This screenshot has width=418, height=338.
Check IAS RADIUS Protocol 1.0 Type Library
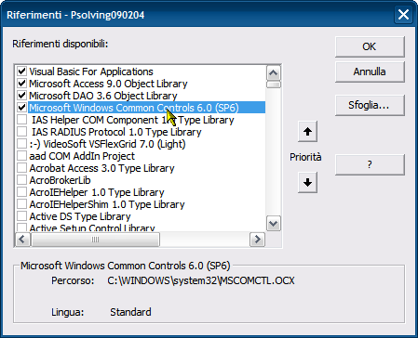[21, 132]
